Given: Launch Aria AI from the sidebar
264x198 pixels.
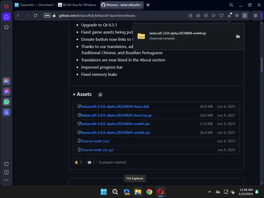Looking at the screenshot, I should click(x=6, y=81).
